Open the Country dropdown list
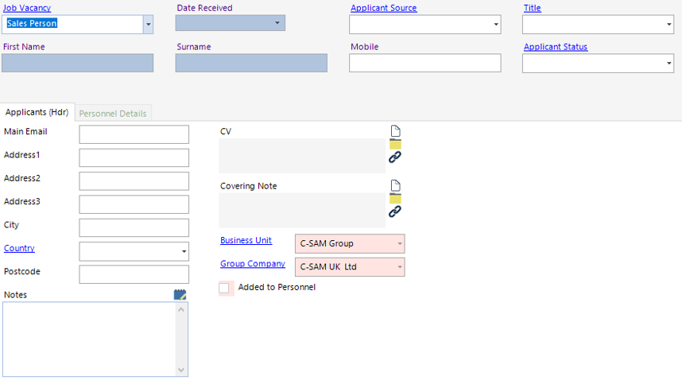The height and width of the screenshot is (384, 682). (184, 252)
